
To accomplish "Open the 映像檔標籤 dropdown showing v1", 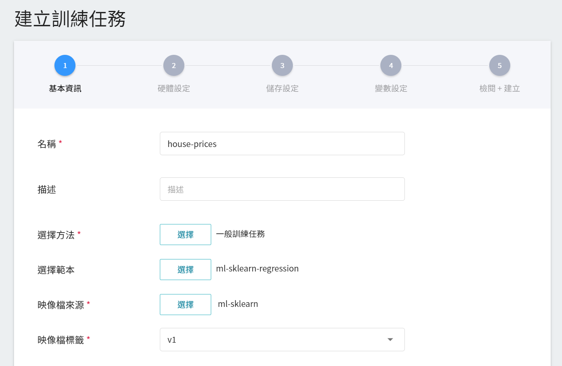I will click(x=272, y=340).
